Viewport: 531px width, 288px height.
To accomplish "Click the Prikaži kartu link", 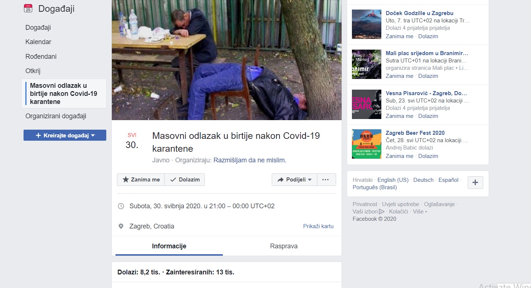I will coord(318,226).
